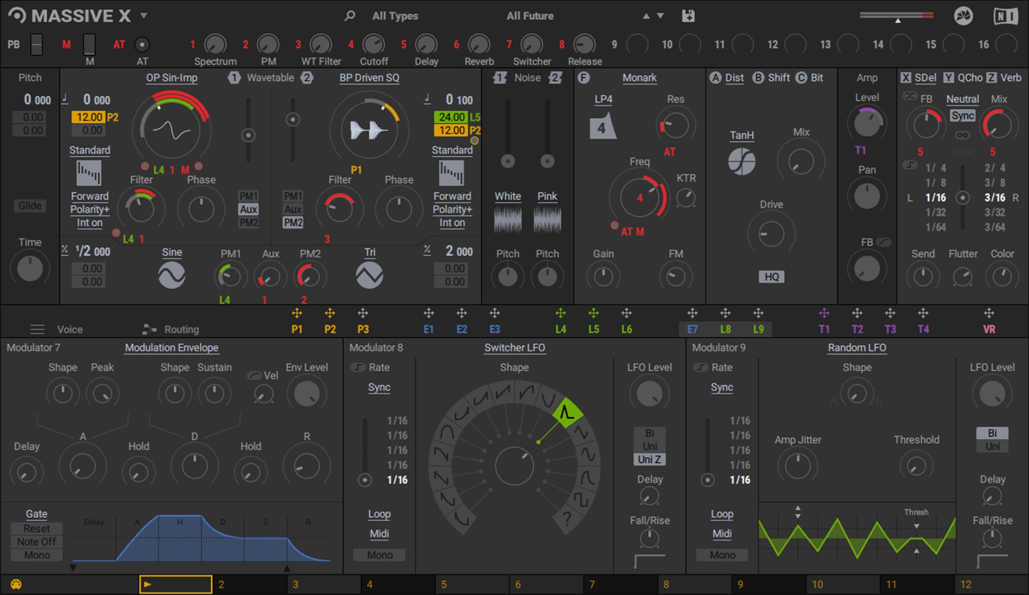Select the White noise waveform icon
Viewport: 1029px width, 595px height.
pyautogui.click(x=508, y=218)
